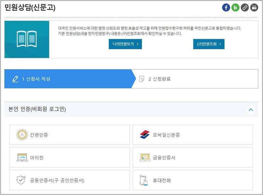
Task: Share page via Naver Band icon
Action: (x=235, y=8)
